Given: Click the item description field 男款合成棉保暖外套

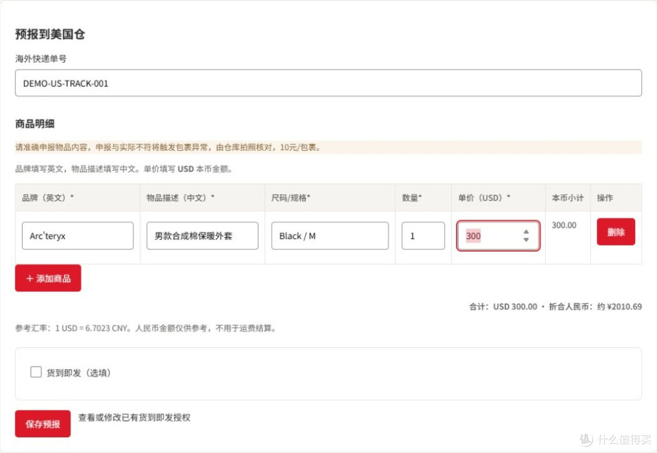Looking at the screenshot, I should (203, 236).
